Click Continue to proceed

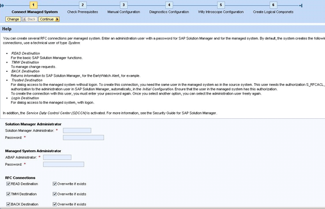tap(49, 19)
